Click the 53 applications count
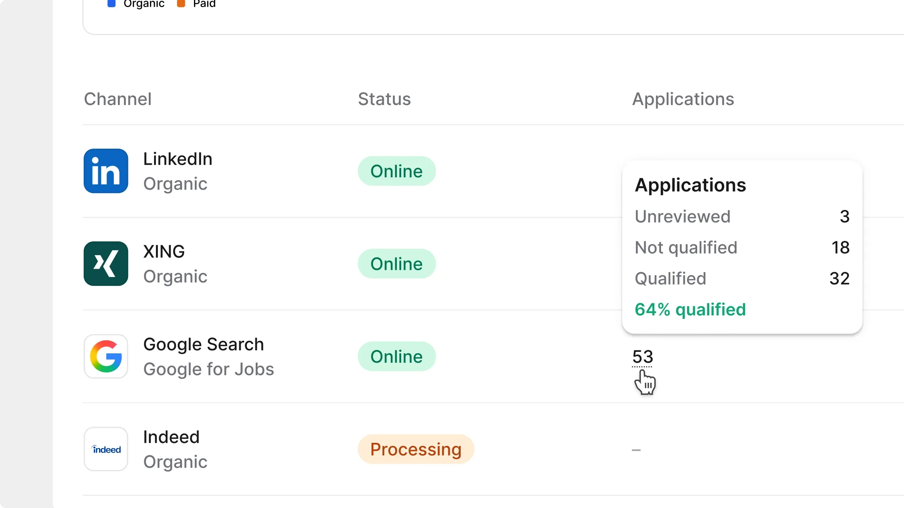 point(643,357)
